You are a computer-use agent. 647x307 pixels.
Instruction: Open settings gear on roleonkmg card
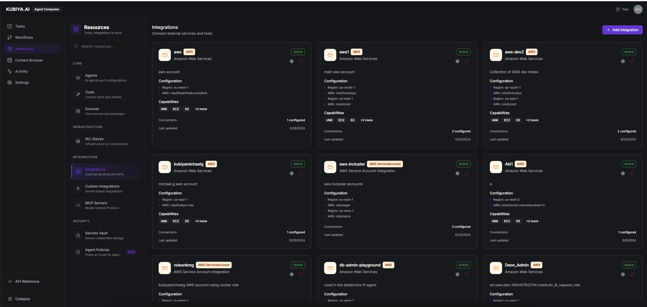point(292,274)
